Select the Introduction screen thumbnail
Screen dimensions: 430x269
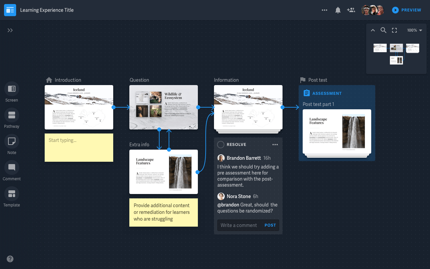79,107
